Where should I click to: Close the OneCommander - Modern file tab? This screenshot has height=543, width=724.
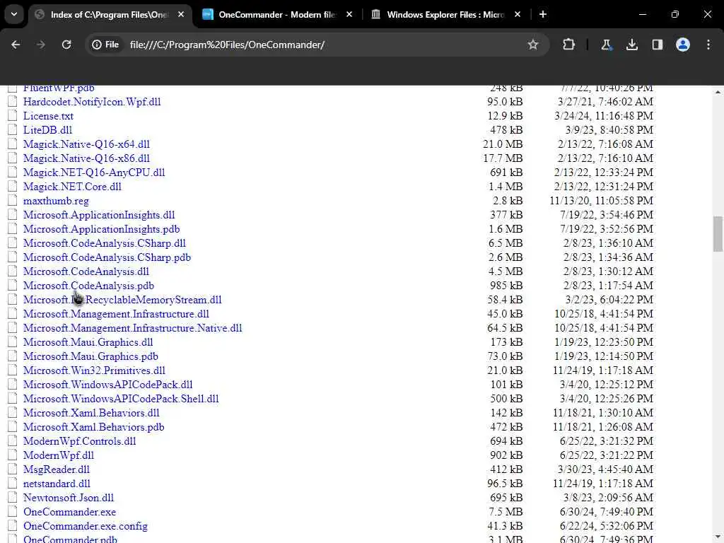click(349, 14)
